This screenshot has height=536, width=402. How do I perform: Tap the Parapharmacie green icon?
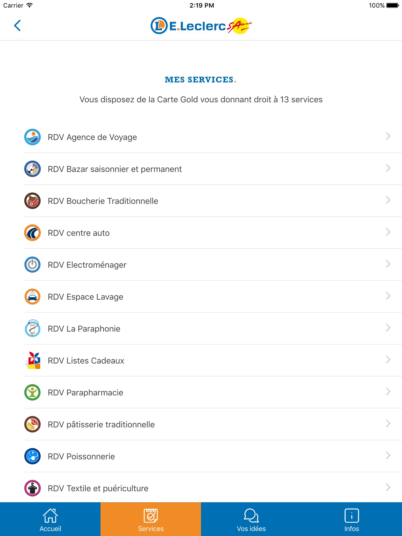tap(32, 392)
